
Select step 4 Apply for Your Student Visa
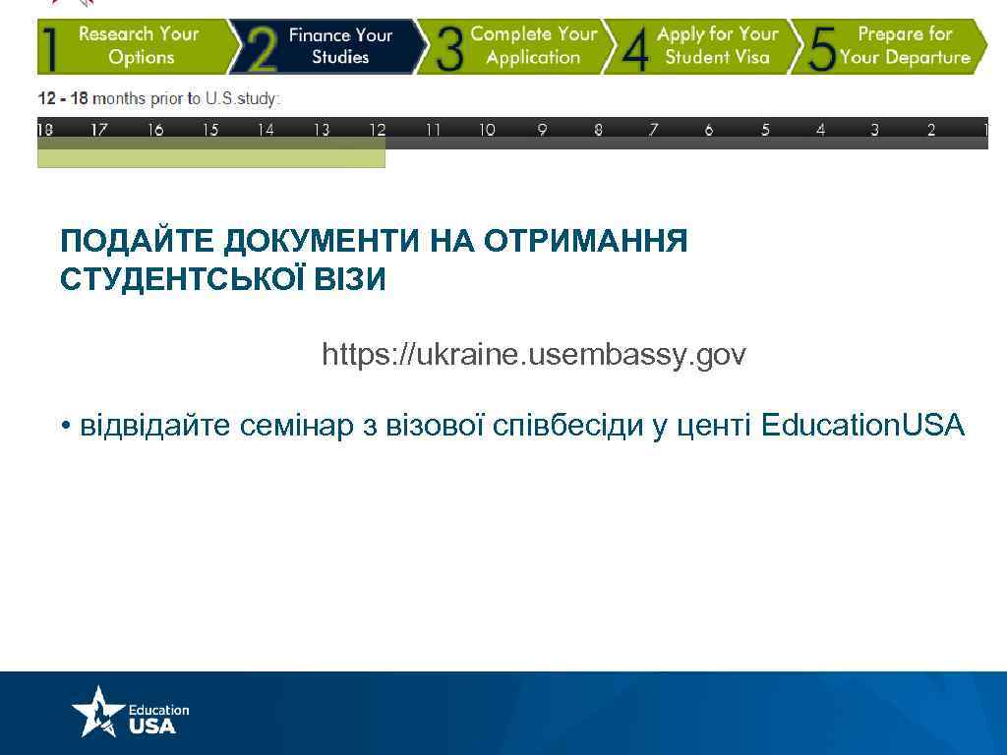coord(701,46)
